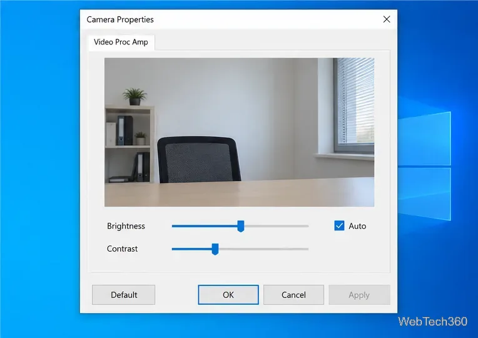Confirm changes with the OK button
Viewport: 478px width, 338px height.
[x=228, y=295]
